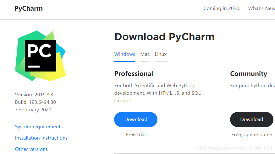This screenshot has height=154, width=275.
Task: Click the Version: 2019.3.3 text
Action: tap(34, 94)
